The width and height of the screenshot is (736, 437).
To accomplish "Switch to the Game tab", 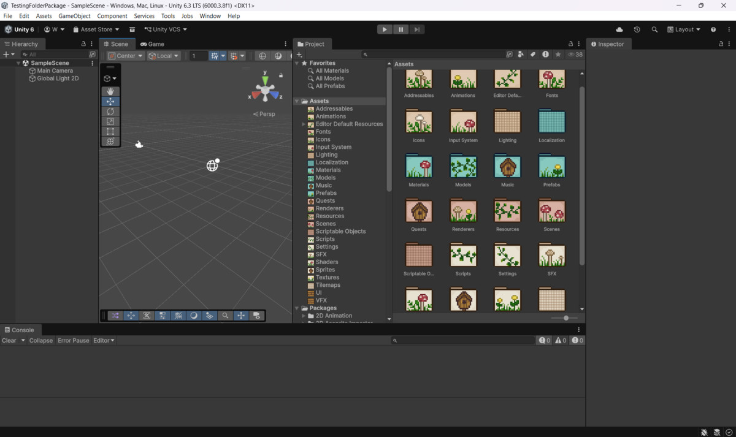I will click(152, 44).
